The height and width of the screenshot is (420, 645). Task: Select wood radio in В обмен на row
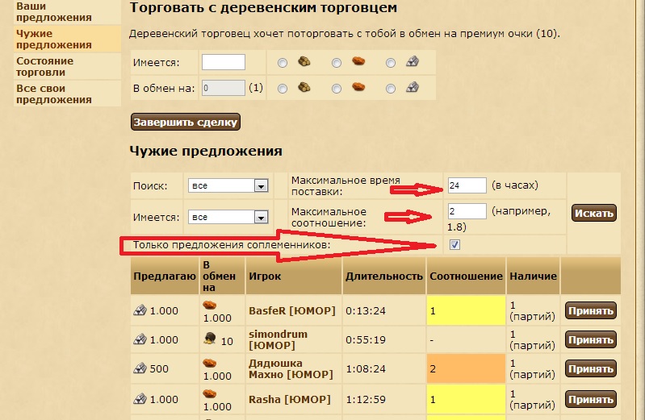click(x=283, y=89)
